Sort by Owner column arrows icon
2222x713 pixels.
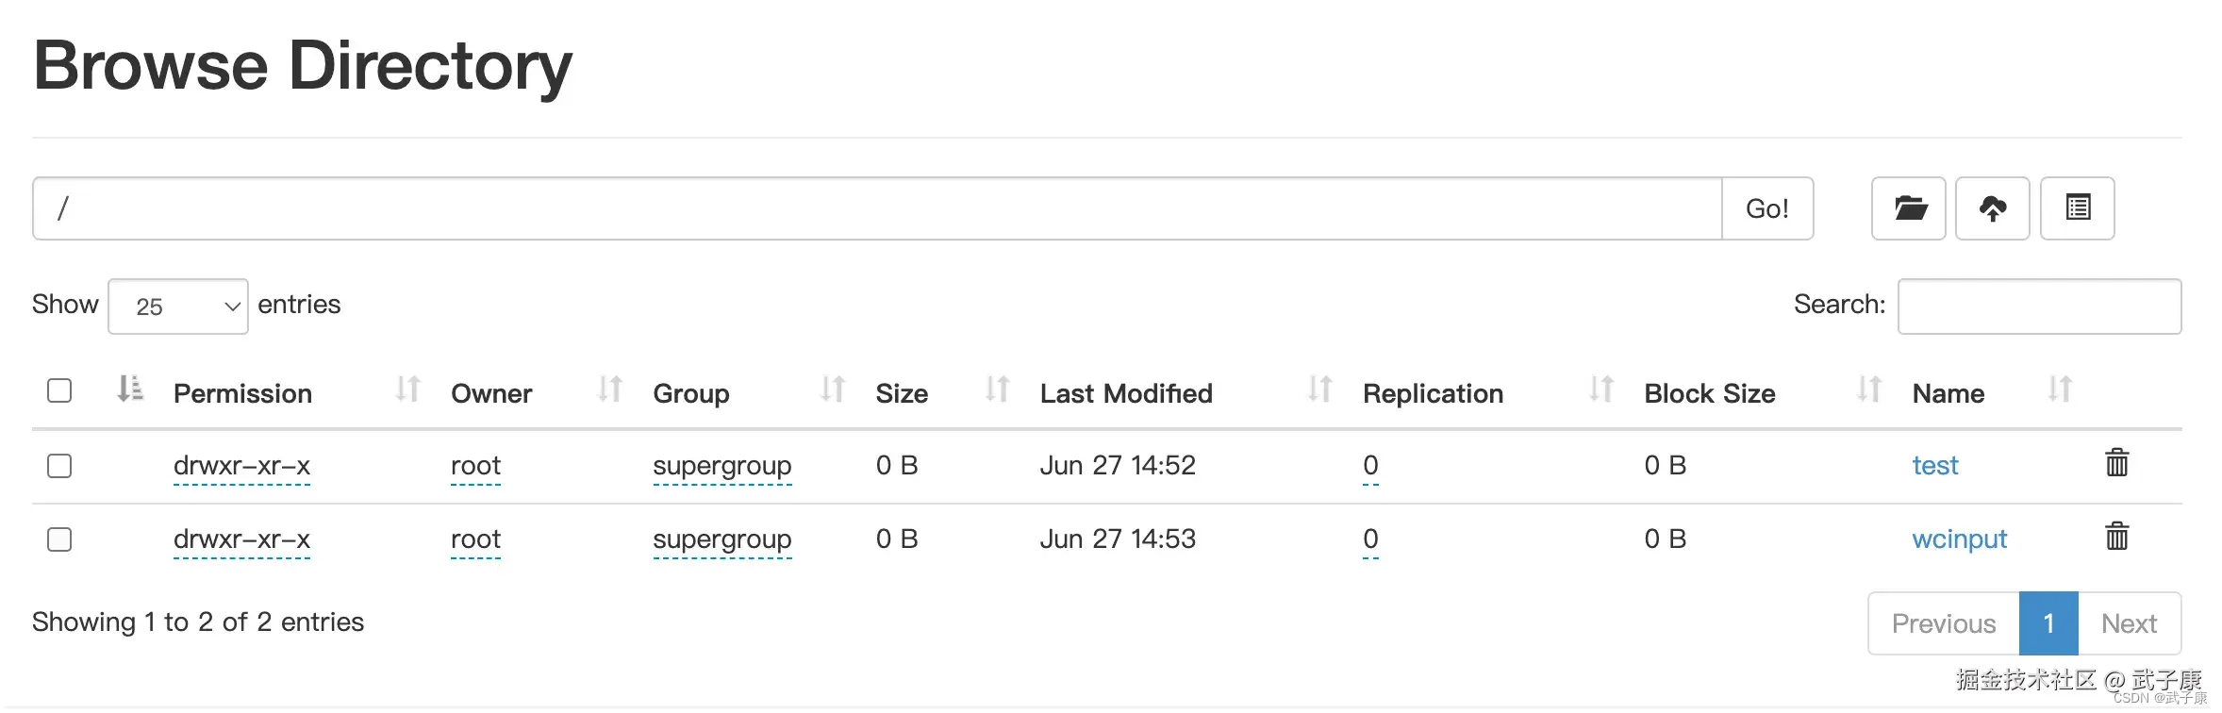tap(610, 390)
